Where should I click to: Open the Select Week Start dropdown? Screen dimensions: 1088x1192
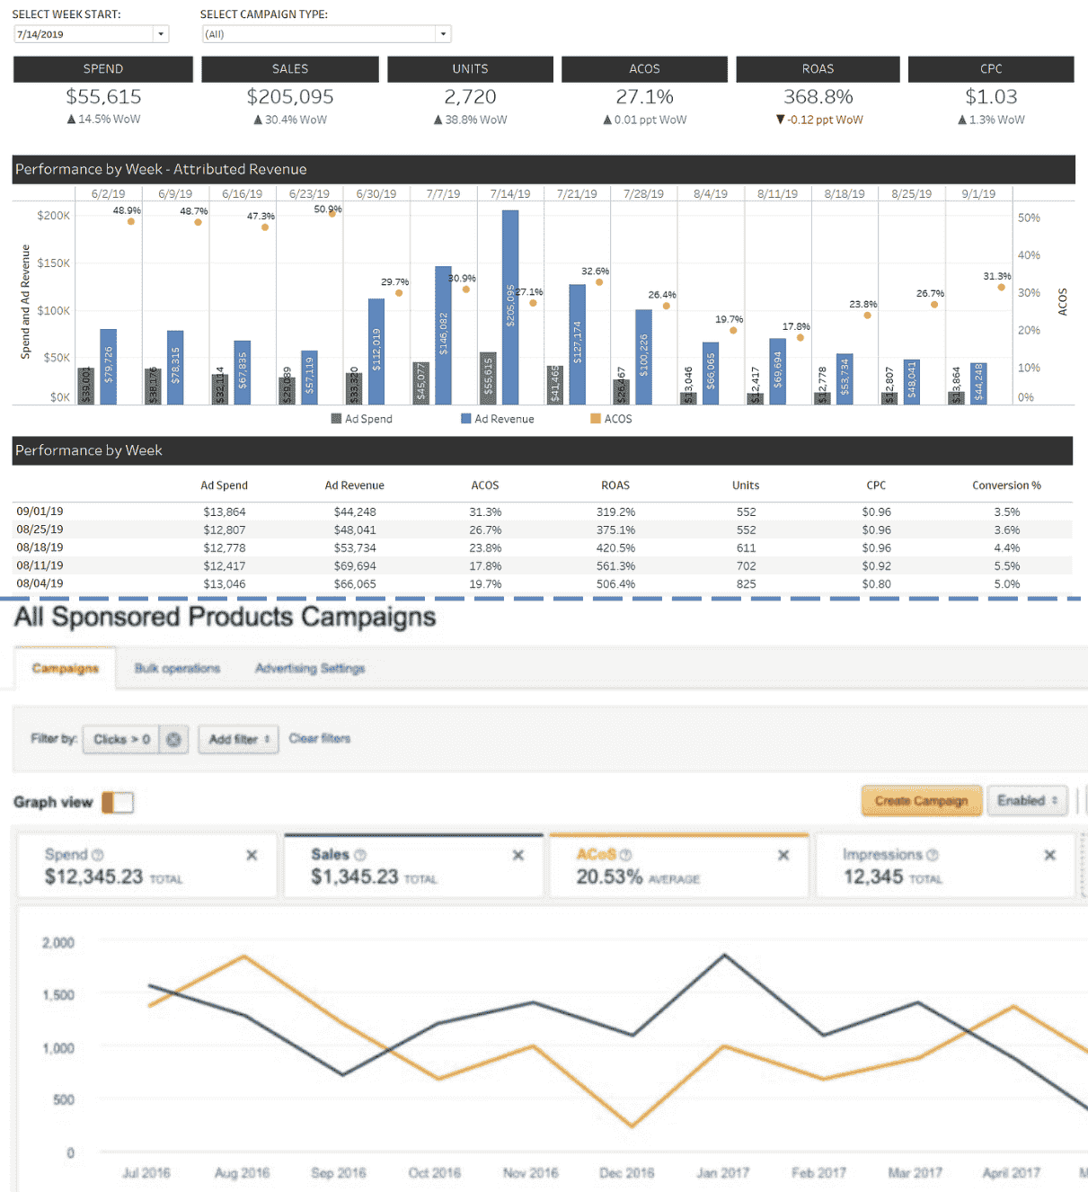[161, 33]
